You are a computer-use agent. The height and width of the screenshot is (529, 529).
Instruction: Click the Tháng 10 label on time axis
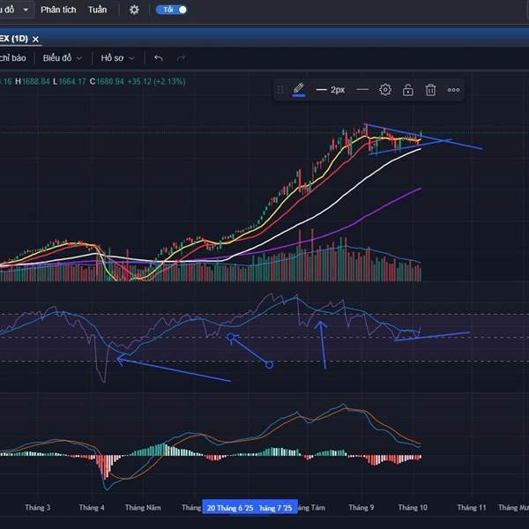click(x=412, y=508)
